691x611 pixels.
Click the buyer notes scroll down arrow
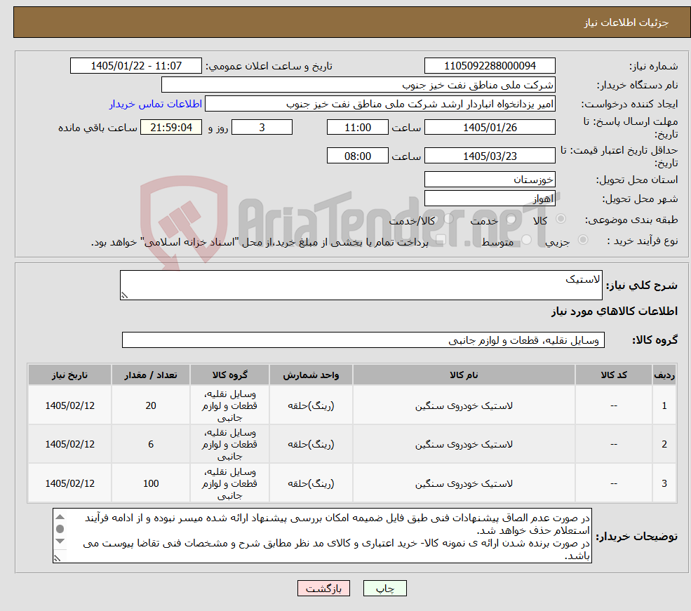60,541
